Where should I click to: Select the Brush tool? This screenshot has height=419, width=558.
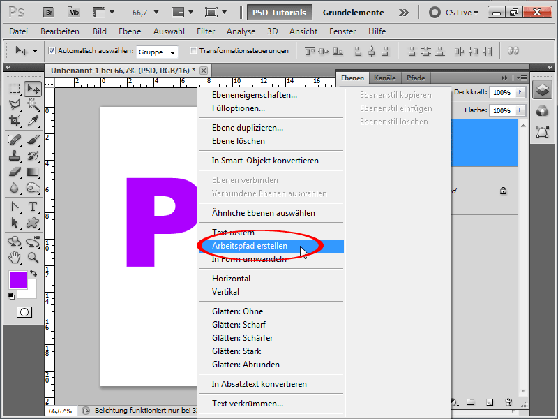(33, 140)
